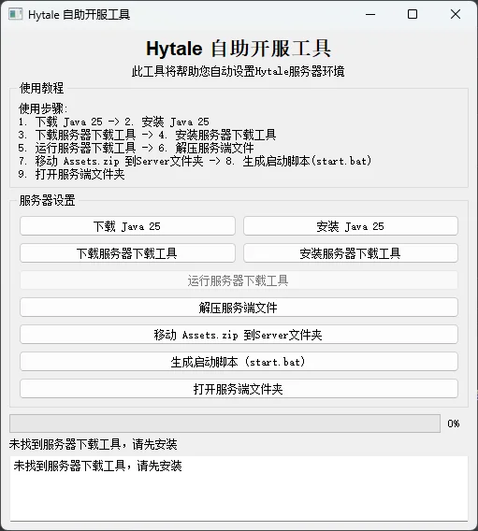Click the 解压服务端文件 button
This screenshot has height=531, width=478.
pos(239,308)
